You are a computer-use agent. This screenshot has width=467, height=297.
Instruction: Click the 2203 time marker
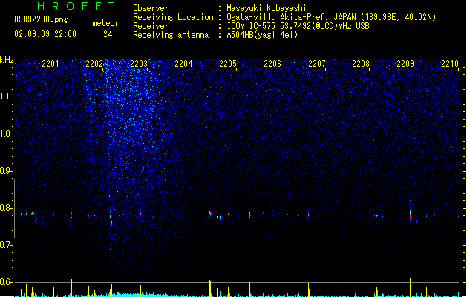[x=139, y=64]
